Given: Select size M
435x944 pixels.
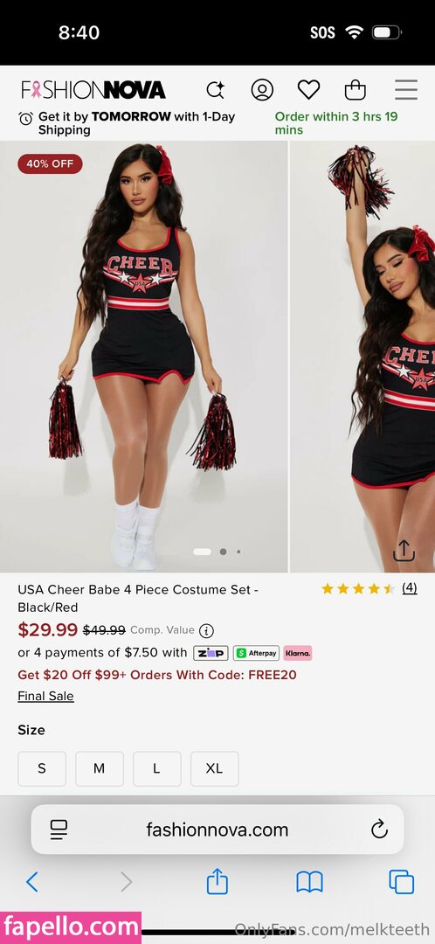Looking at the screenshot, I should click(100, 768).
